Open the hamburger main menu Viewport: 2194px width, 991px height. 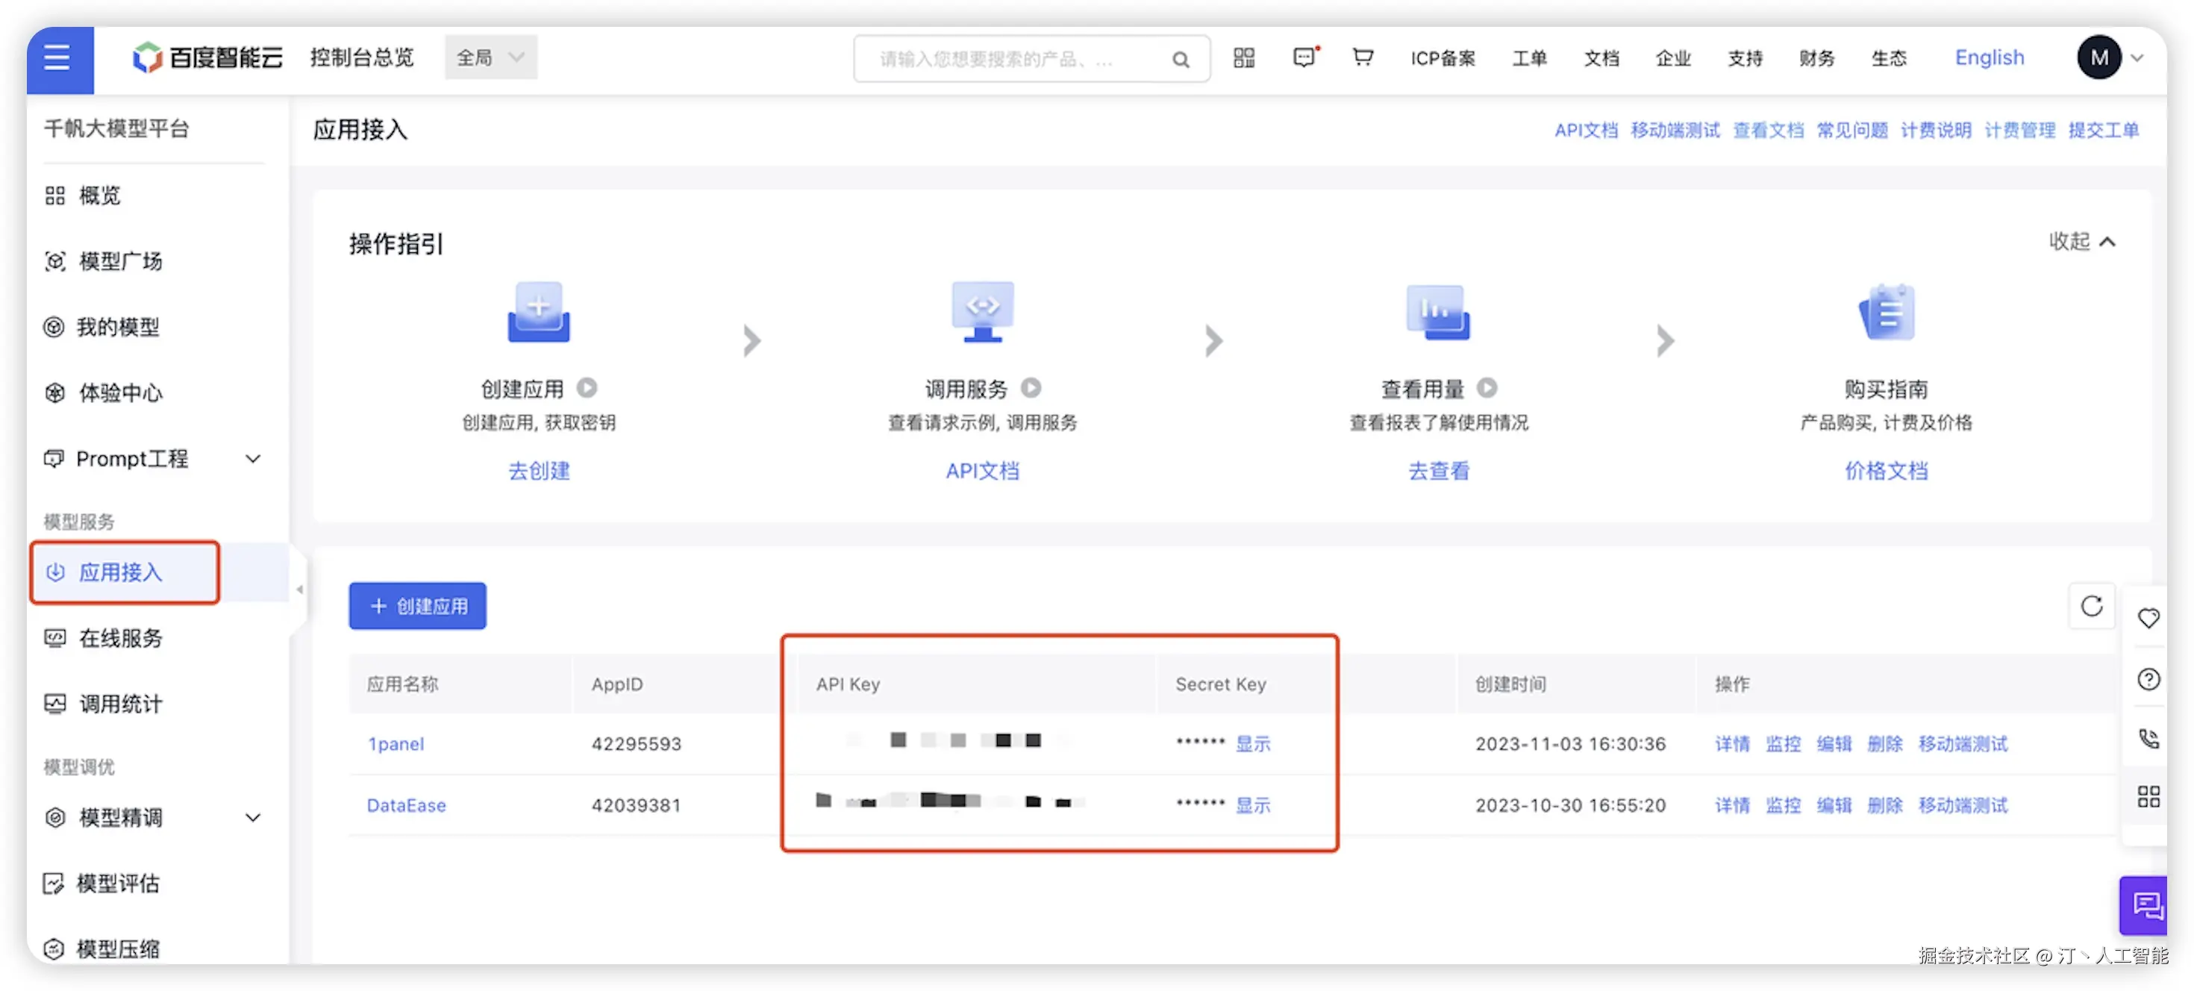58,58
